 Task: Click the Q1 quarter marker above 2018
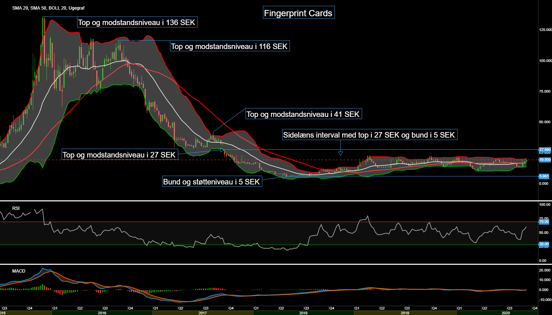(256, 308)
